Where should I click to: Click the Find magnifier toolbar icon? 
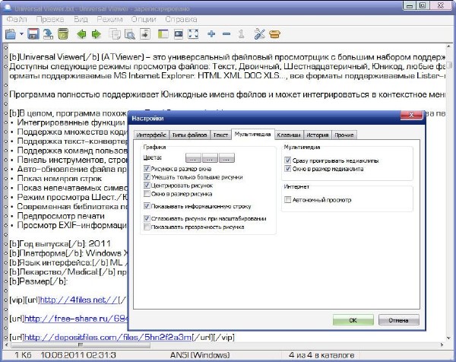[129, 34]
